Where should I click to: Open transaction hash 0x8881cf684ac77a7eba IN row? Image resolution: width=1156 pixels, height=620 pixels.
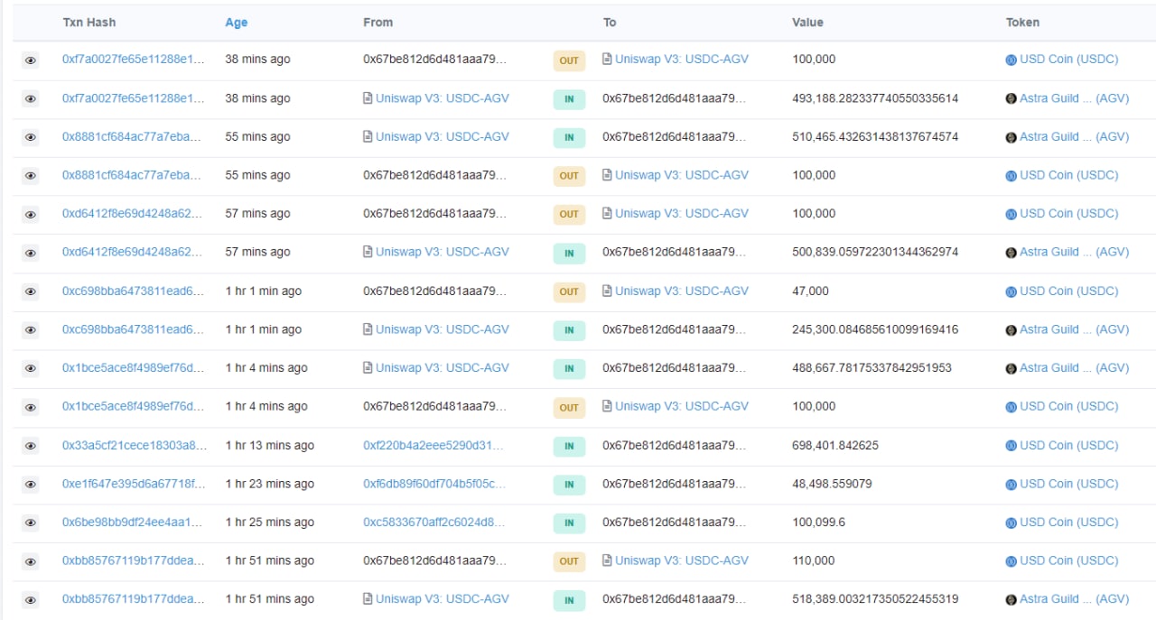tap(134, 136)
